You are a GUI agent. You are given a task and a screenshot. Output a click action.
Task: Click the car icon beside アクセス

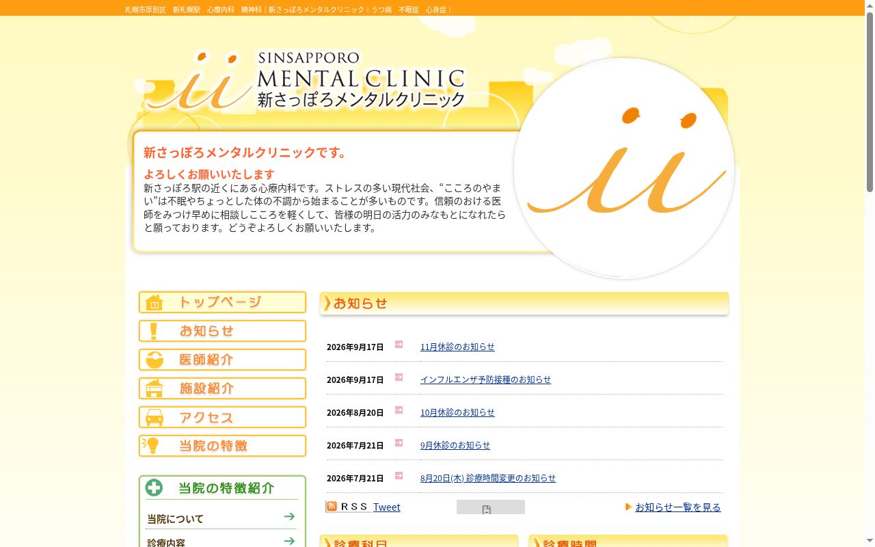(x=154, y=417)
